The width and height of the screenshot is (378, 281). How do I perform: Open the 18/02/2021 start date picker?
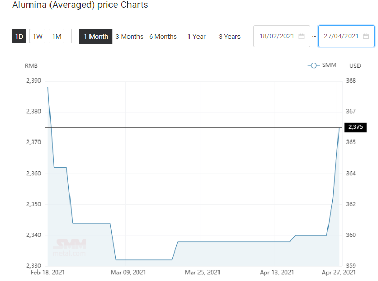pos(282,36)
